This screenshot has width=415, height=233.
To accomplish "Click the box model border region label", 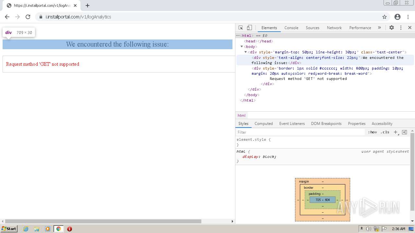I will 308,188.
